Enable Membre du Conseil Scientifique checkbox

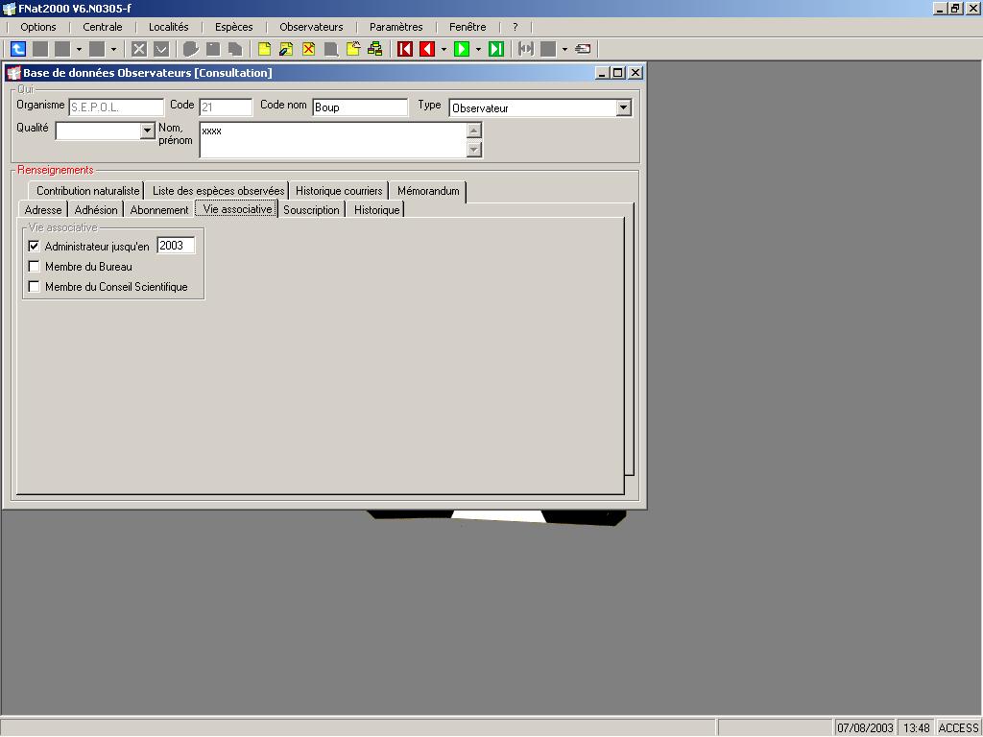pos(34,286)
